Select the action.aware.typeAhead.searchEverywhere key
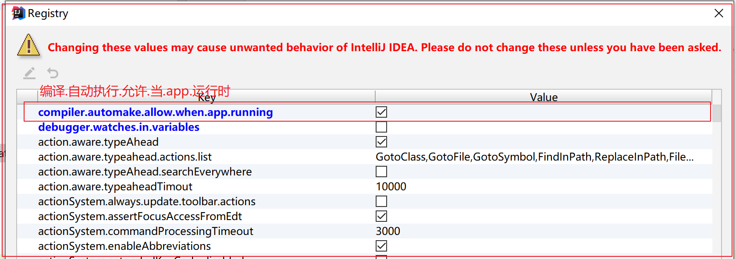The width and height of the screenshot is (736, 259). coord(145,172)
